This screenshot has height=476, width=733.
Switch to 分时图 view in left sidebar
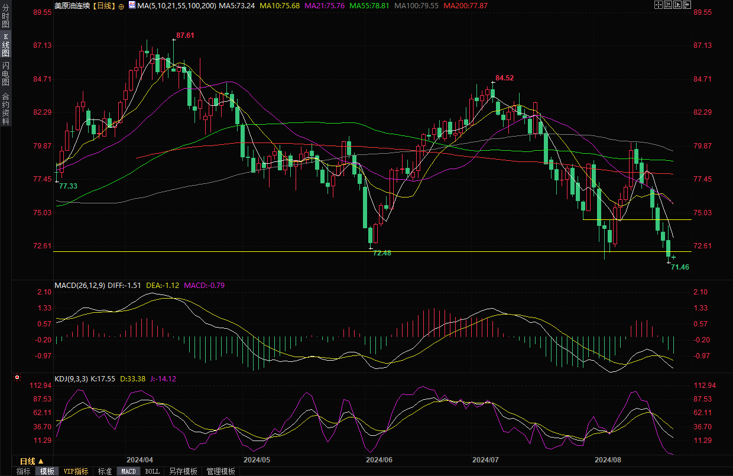pyautogui.click(x=5, y=17)
